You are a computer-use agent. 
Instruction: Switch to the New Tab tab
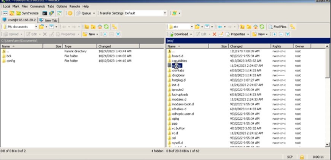49,20
